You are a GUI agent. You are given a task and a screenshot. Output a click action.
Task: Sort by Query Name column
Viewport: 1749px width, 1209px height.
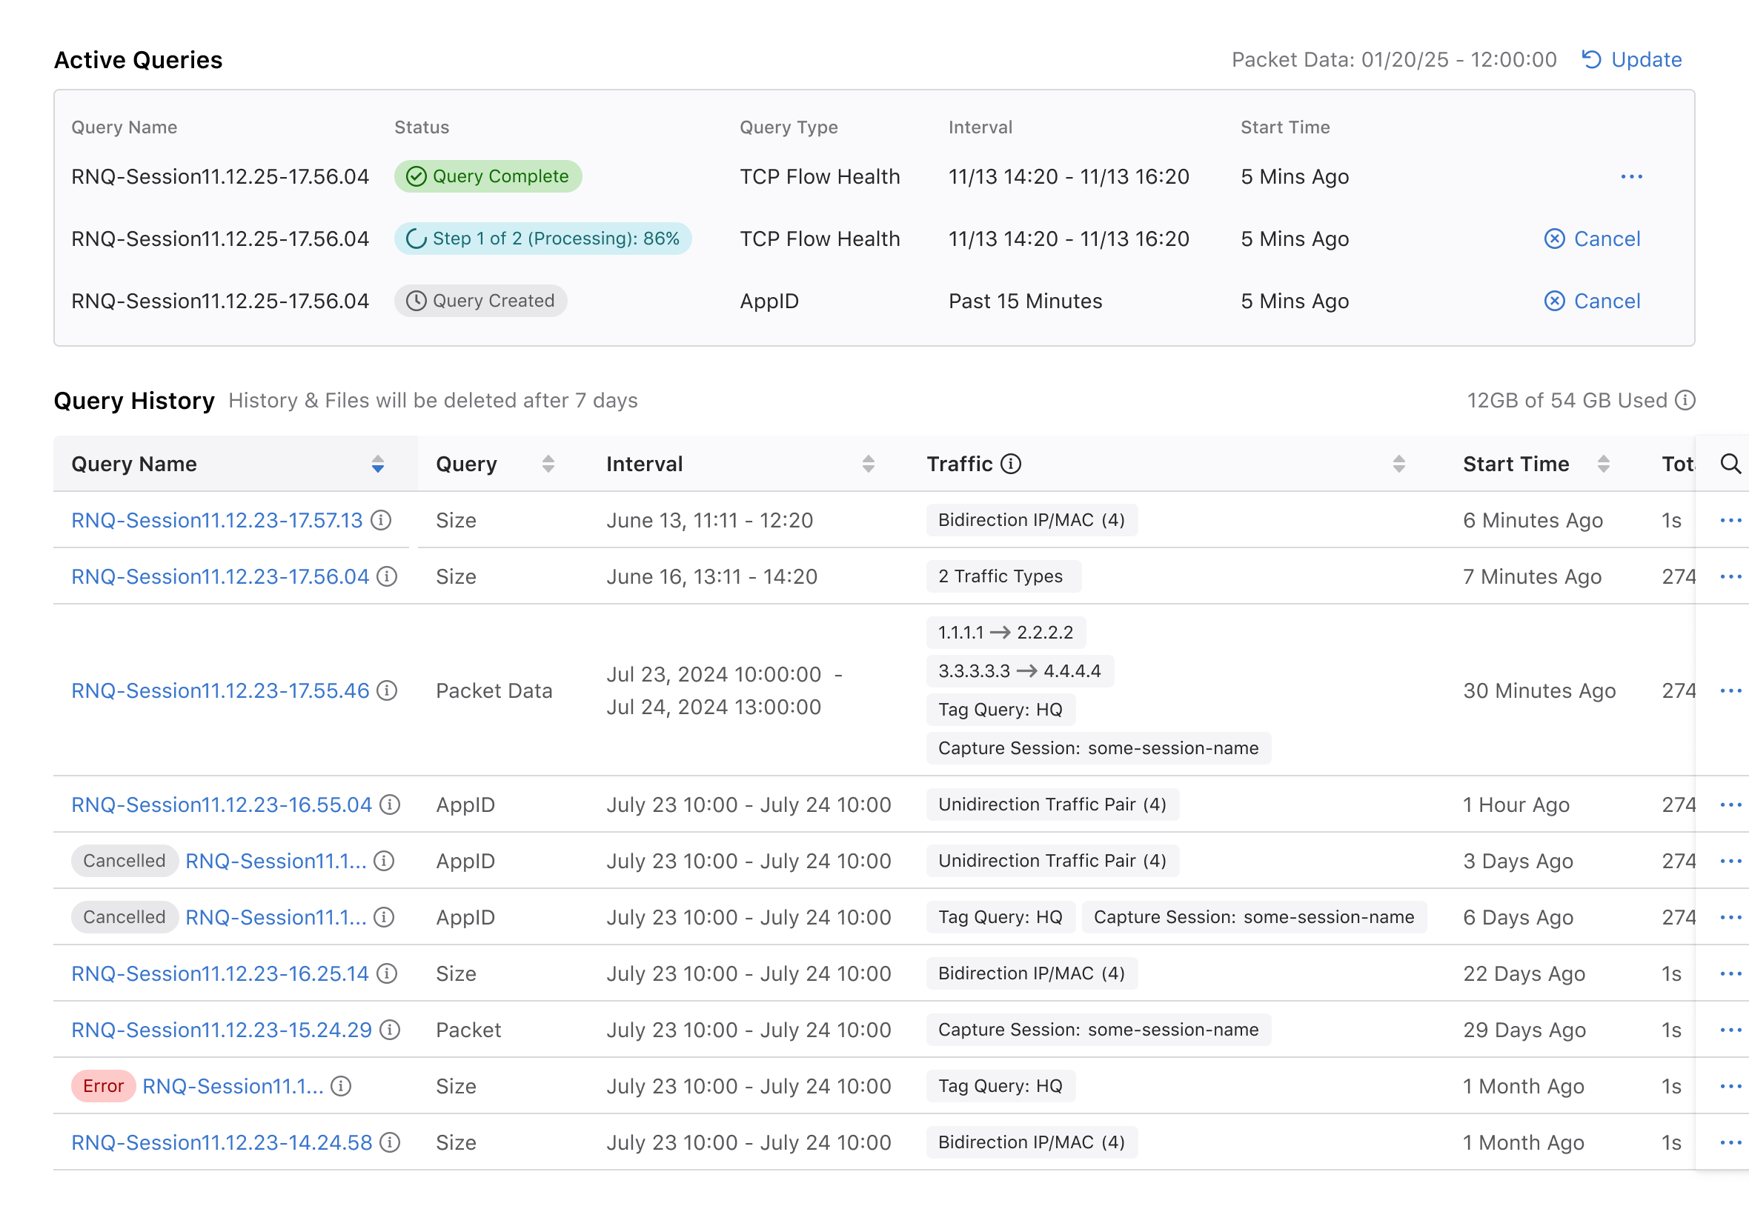coord(377,464)
